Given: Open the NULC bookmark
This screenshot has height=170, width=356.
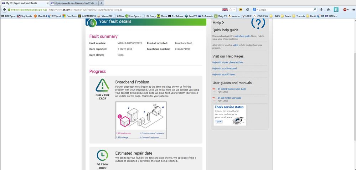Looking at the screenshot, I should point(247,16).
